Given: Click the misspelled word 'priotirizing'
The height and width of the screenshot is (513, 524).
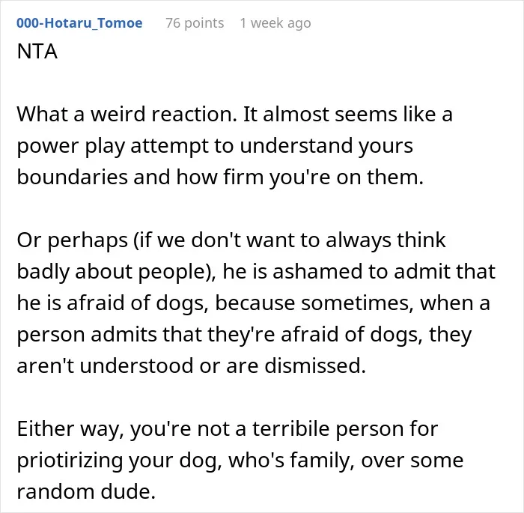Looking at the screenshot, I should coord(70,460).
